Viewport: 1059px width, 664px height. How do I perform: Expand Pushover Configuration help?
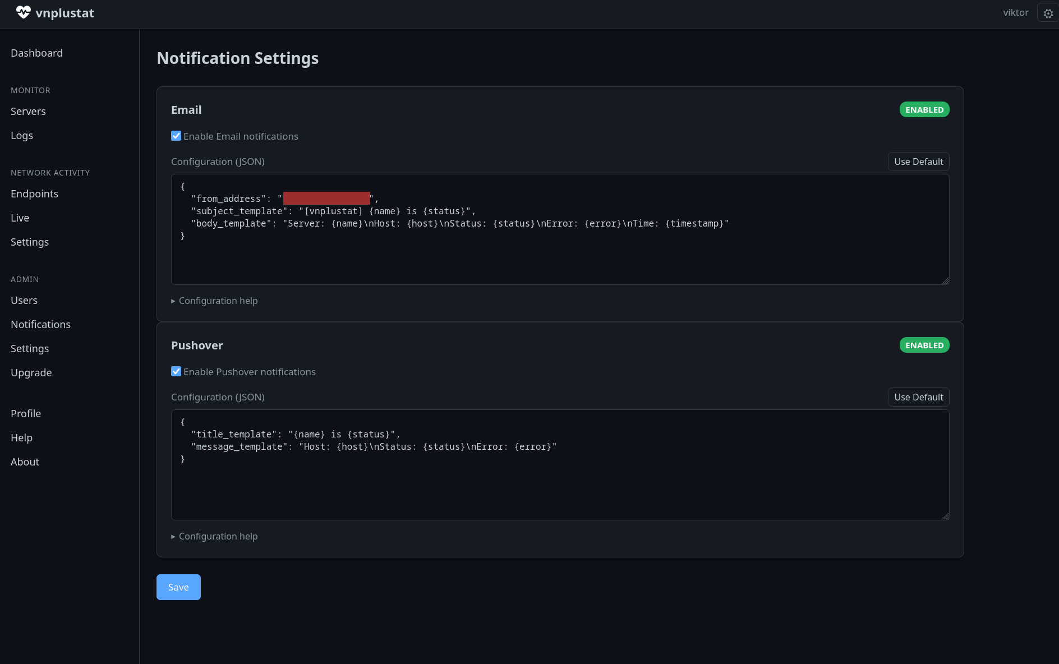218,536
